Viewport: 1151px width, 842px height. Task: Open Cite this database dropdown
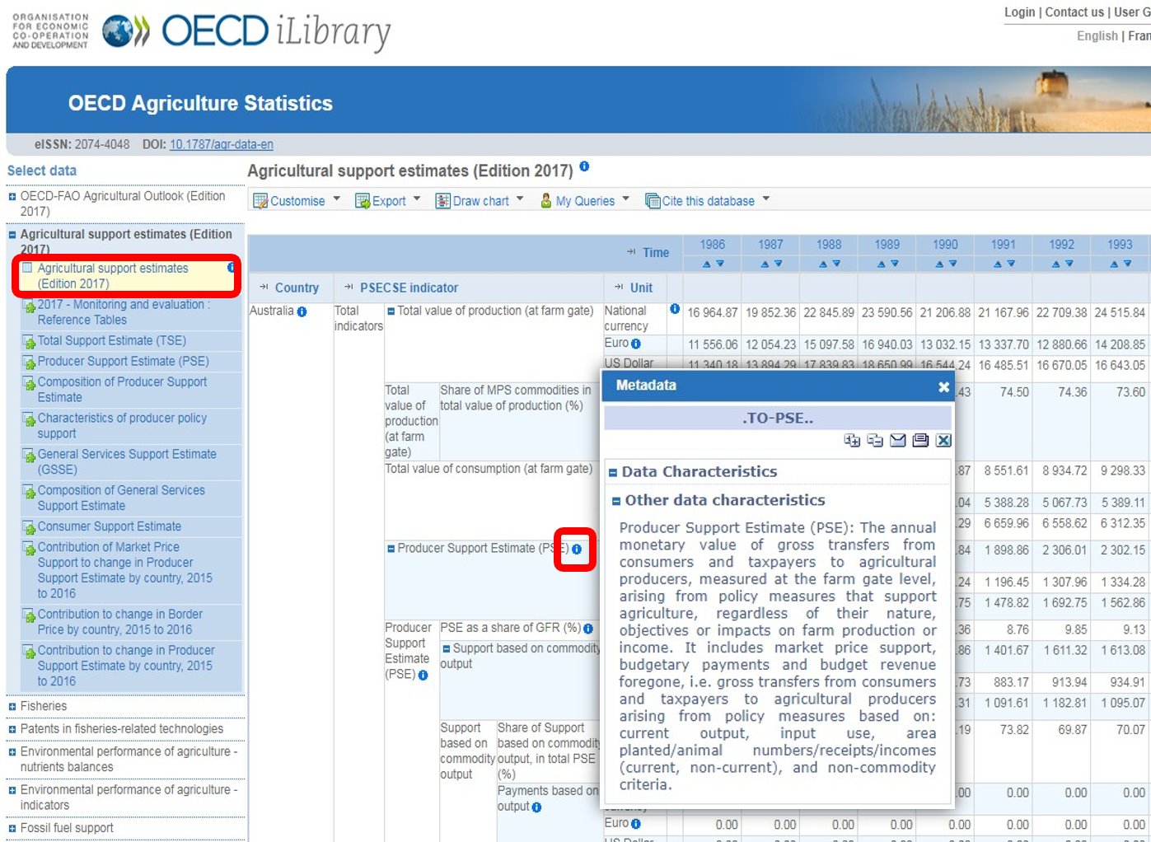(708, 200)
